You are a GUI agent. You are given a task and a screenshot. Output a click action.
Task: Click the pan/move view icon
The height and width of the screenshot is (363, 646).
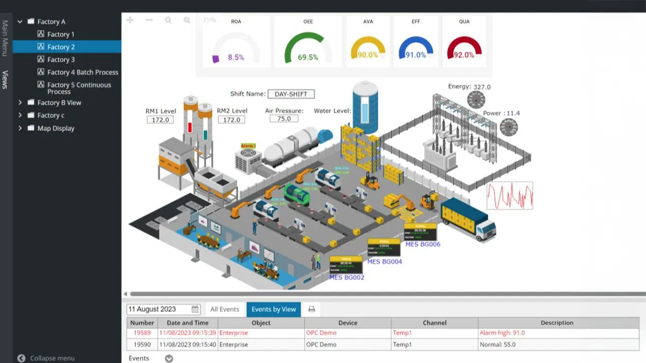130,20
